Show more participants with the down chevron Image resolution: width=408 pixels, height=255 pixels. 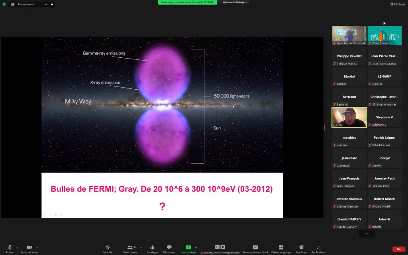tap(367, 233)
